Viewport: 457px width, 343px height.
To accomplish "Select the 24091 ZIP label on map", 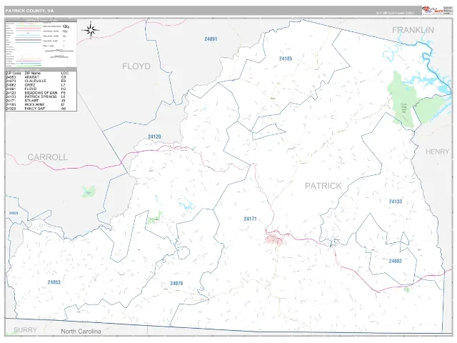I will (211, 39).
